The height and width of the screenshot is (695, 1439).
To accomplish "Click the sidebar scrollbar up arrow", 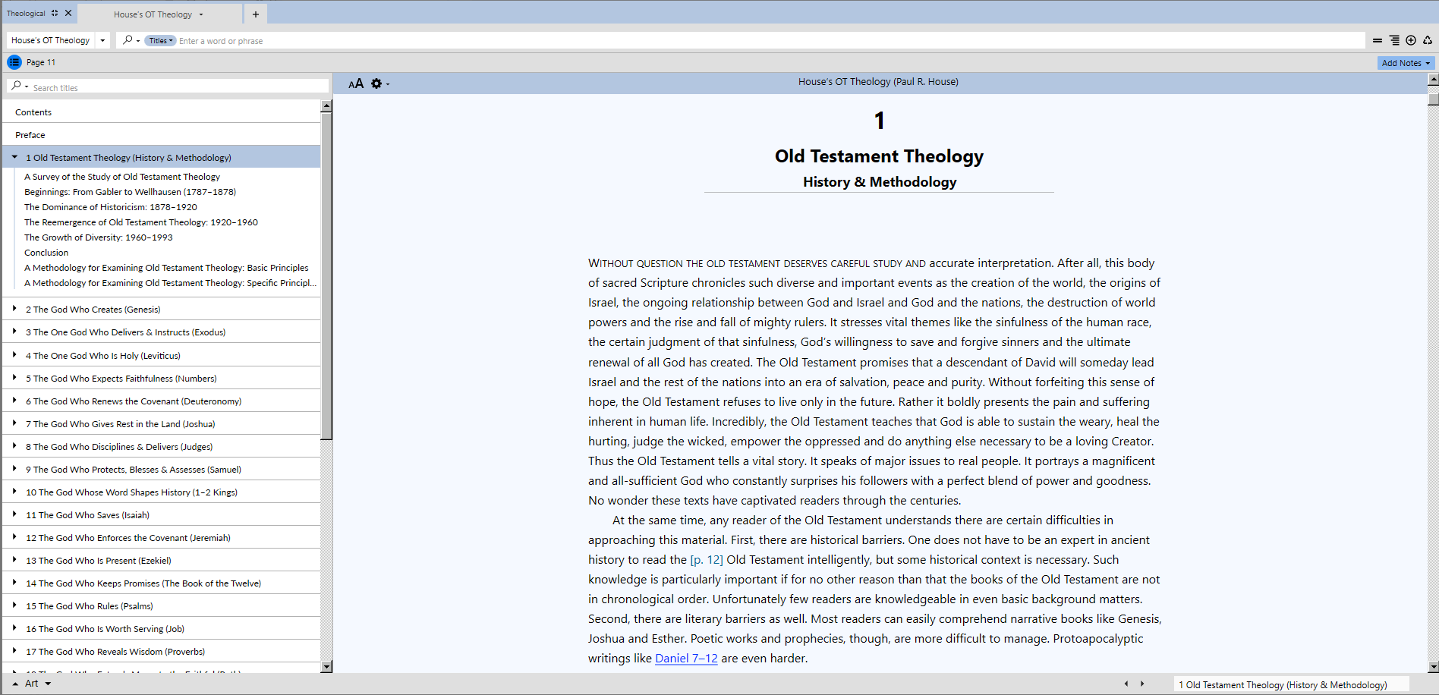I will tap(326, 106).
